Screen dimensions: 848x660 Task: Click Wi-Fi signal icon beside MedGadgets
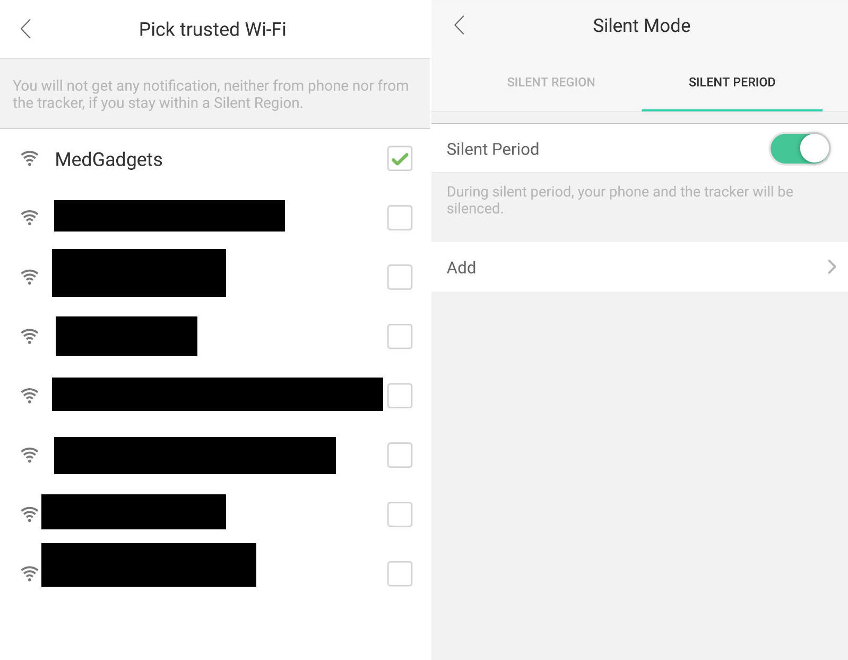tap(30, 158)
